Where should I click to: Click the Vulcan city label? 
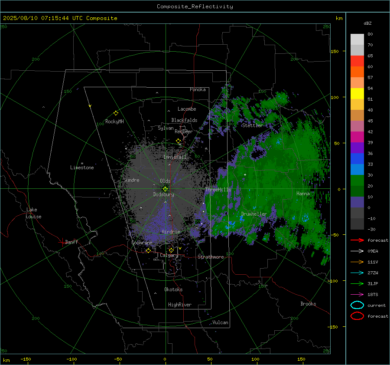(220, 322)
